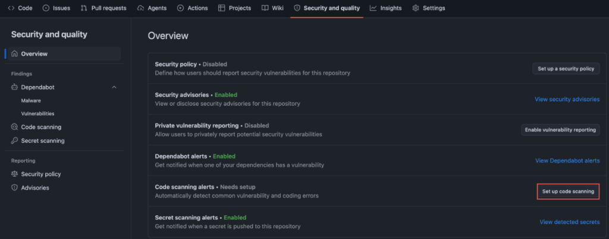Collapse the Dependabot section chevron
Screen dimensions: 609x239
pos(114,87)
